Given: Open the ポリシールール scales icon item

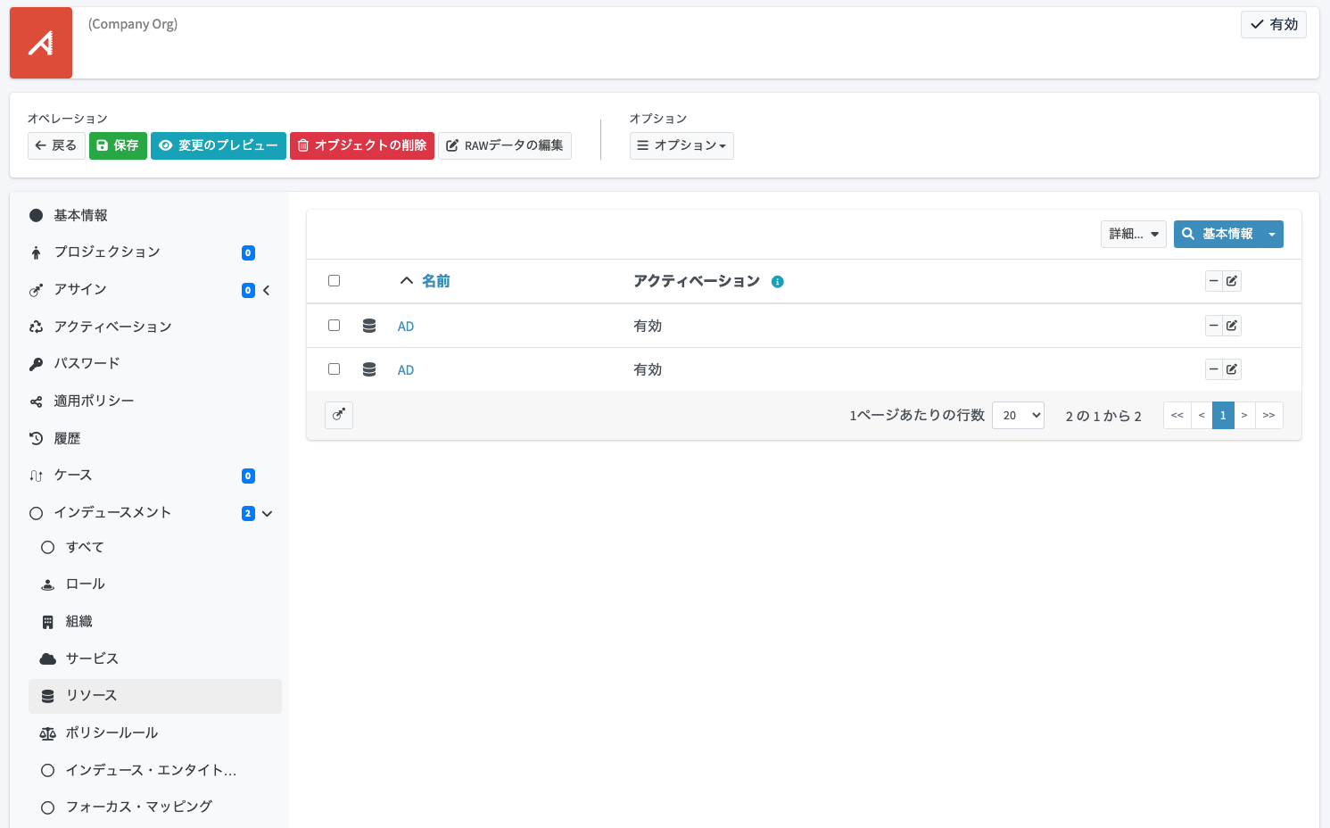Looking at the screenshot, I should point(48,733).
